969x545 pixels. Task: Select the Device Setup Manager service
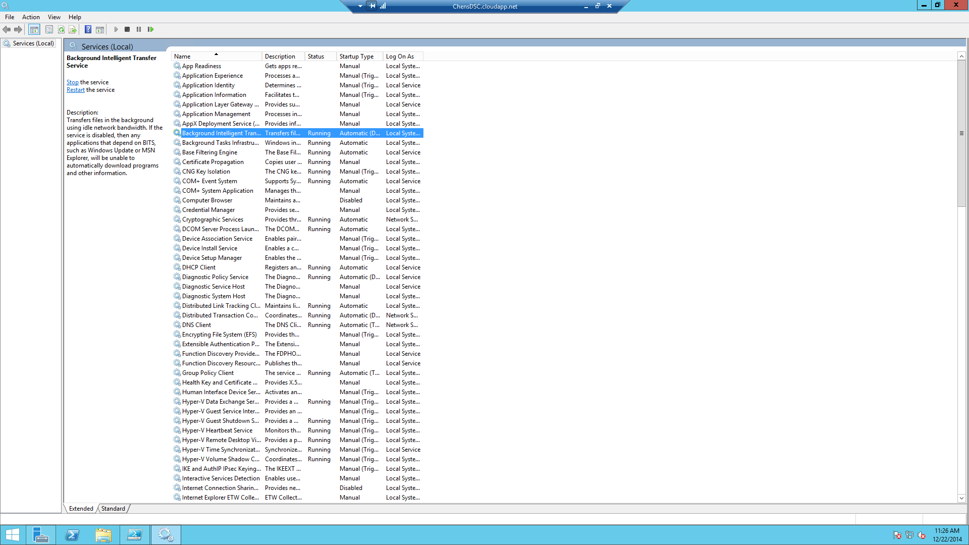(x=297, y=258)
